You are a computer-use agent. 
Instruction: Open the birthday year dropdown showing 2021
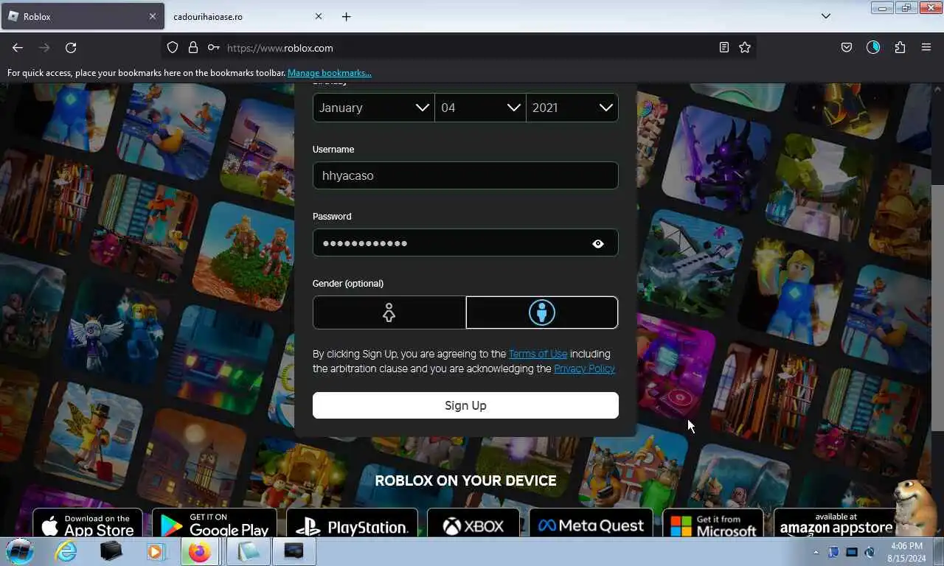[x=572, y=108]
